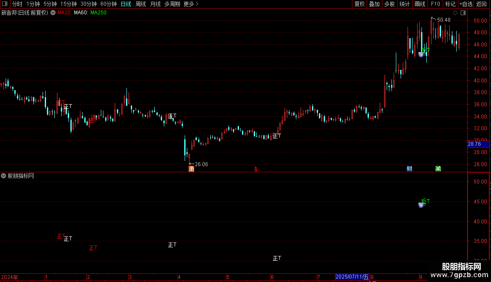This screenshot has height=282, width=491.
Task: Click the 2024年 year label on timeline
Action: coord(10,277)
